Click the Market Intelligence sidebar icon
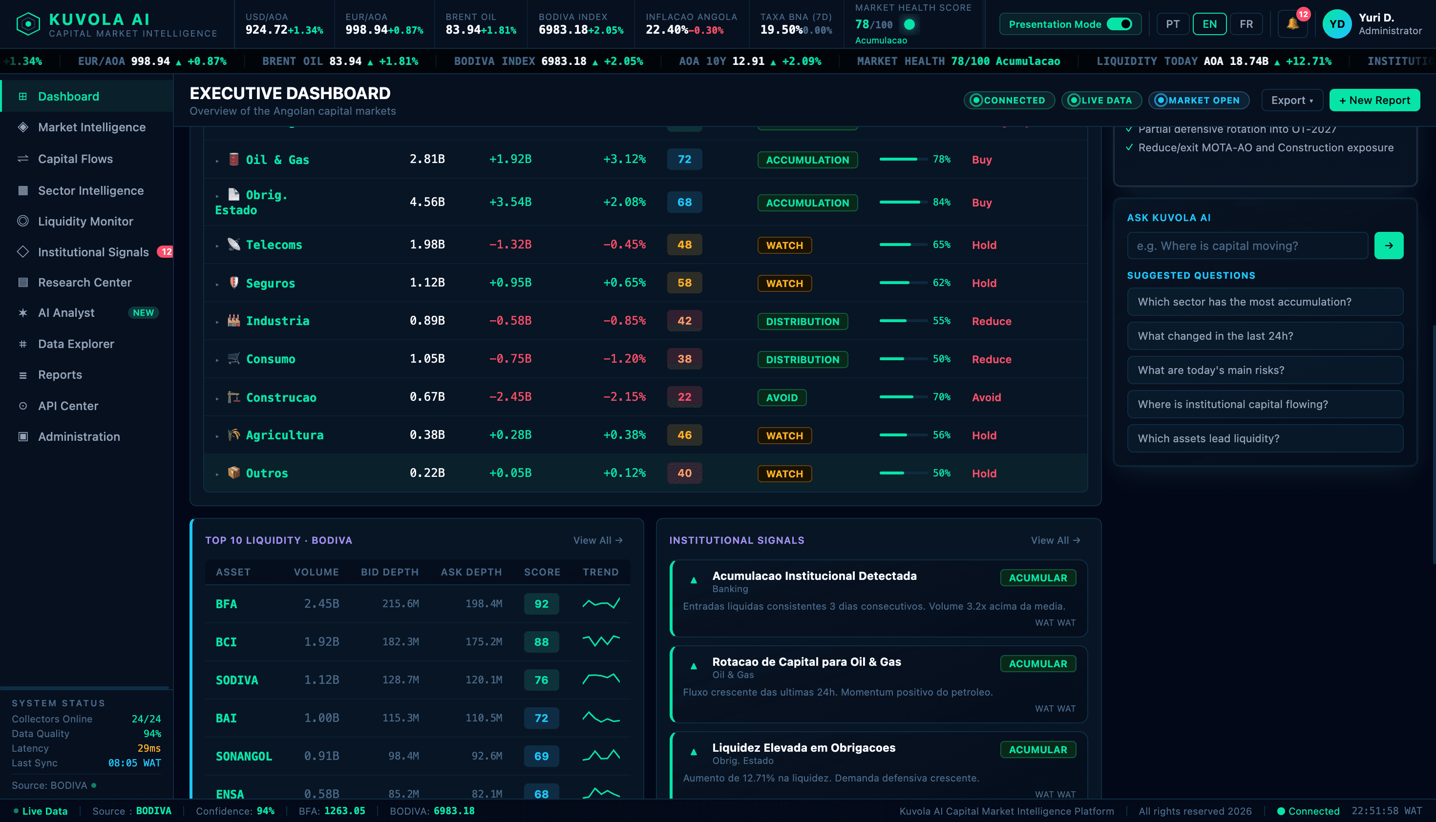The width and height of the screenshot is (1436, 822). pos(23,127)
